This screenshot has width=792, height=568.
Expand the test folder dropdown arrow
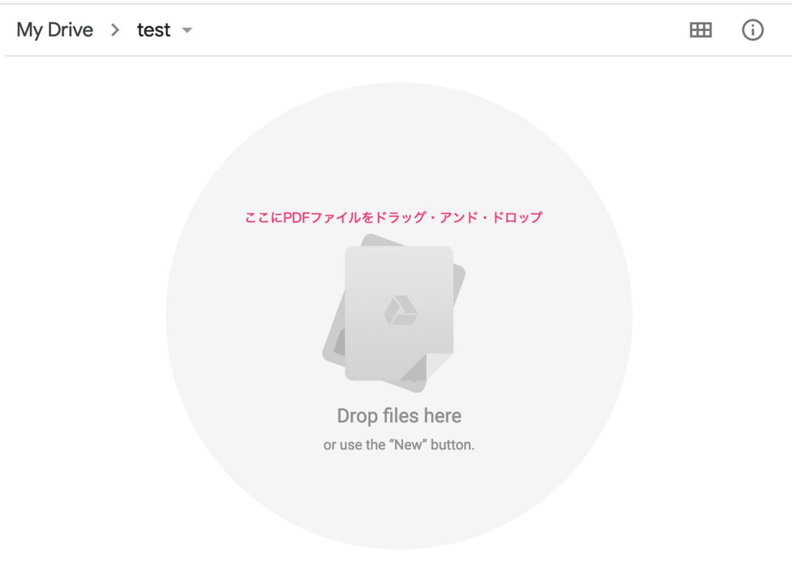coord(187,30)
